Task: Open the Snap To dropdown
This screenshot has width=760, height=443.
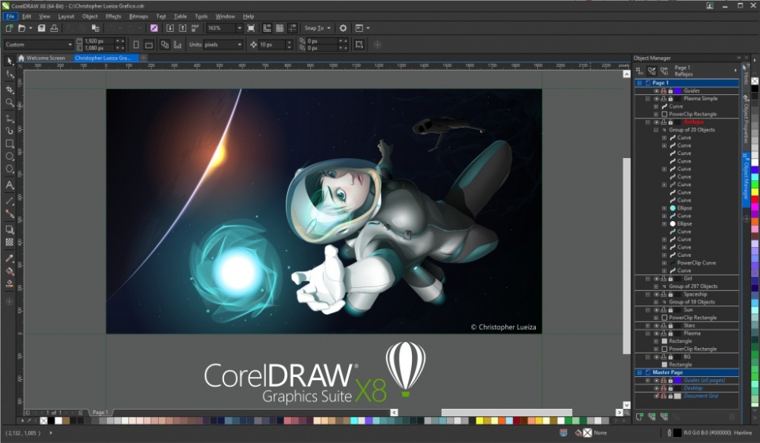Action: [x=318, y=28]
